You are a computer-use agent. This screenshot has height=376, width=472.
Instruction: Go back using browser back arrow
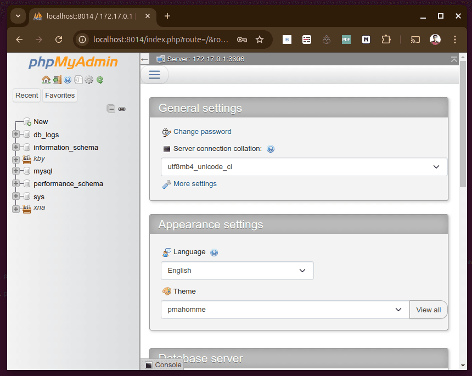point(19,40)
